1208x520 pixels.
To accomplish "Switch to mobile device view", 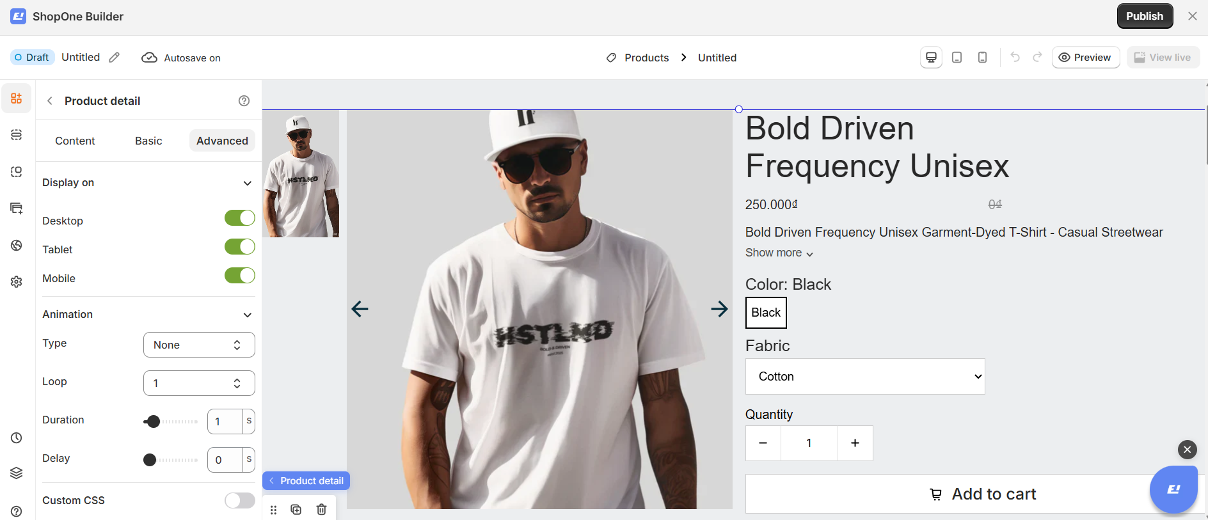I will pyautogui.click(x=982, y=58).
